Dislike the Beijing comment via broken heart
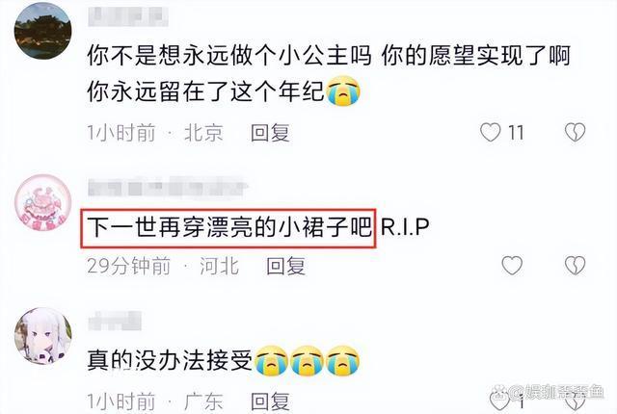 [575, 132]
